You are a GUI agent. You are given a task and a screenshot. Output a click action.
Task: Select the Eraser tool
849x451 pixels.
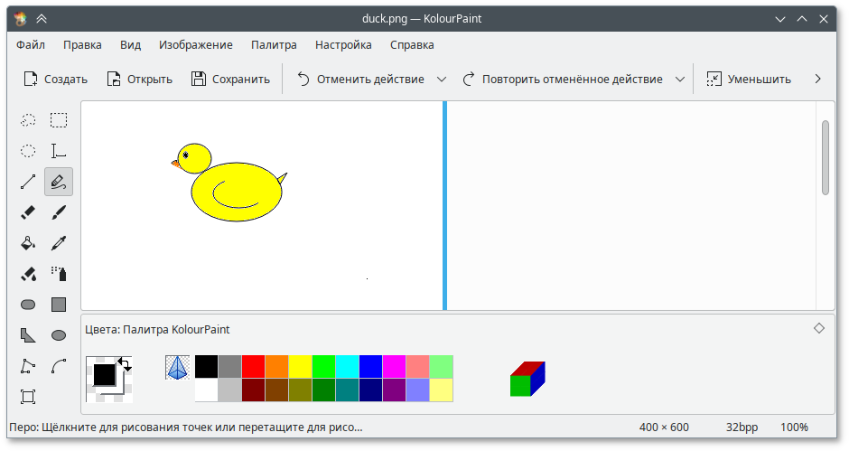coord(28,212)
